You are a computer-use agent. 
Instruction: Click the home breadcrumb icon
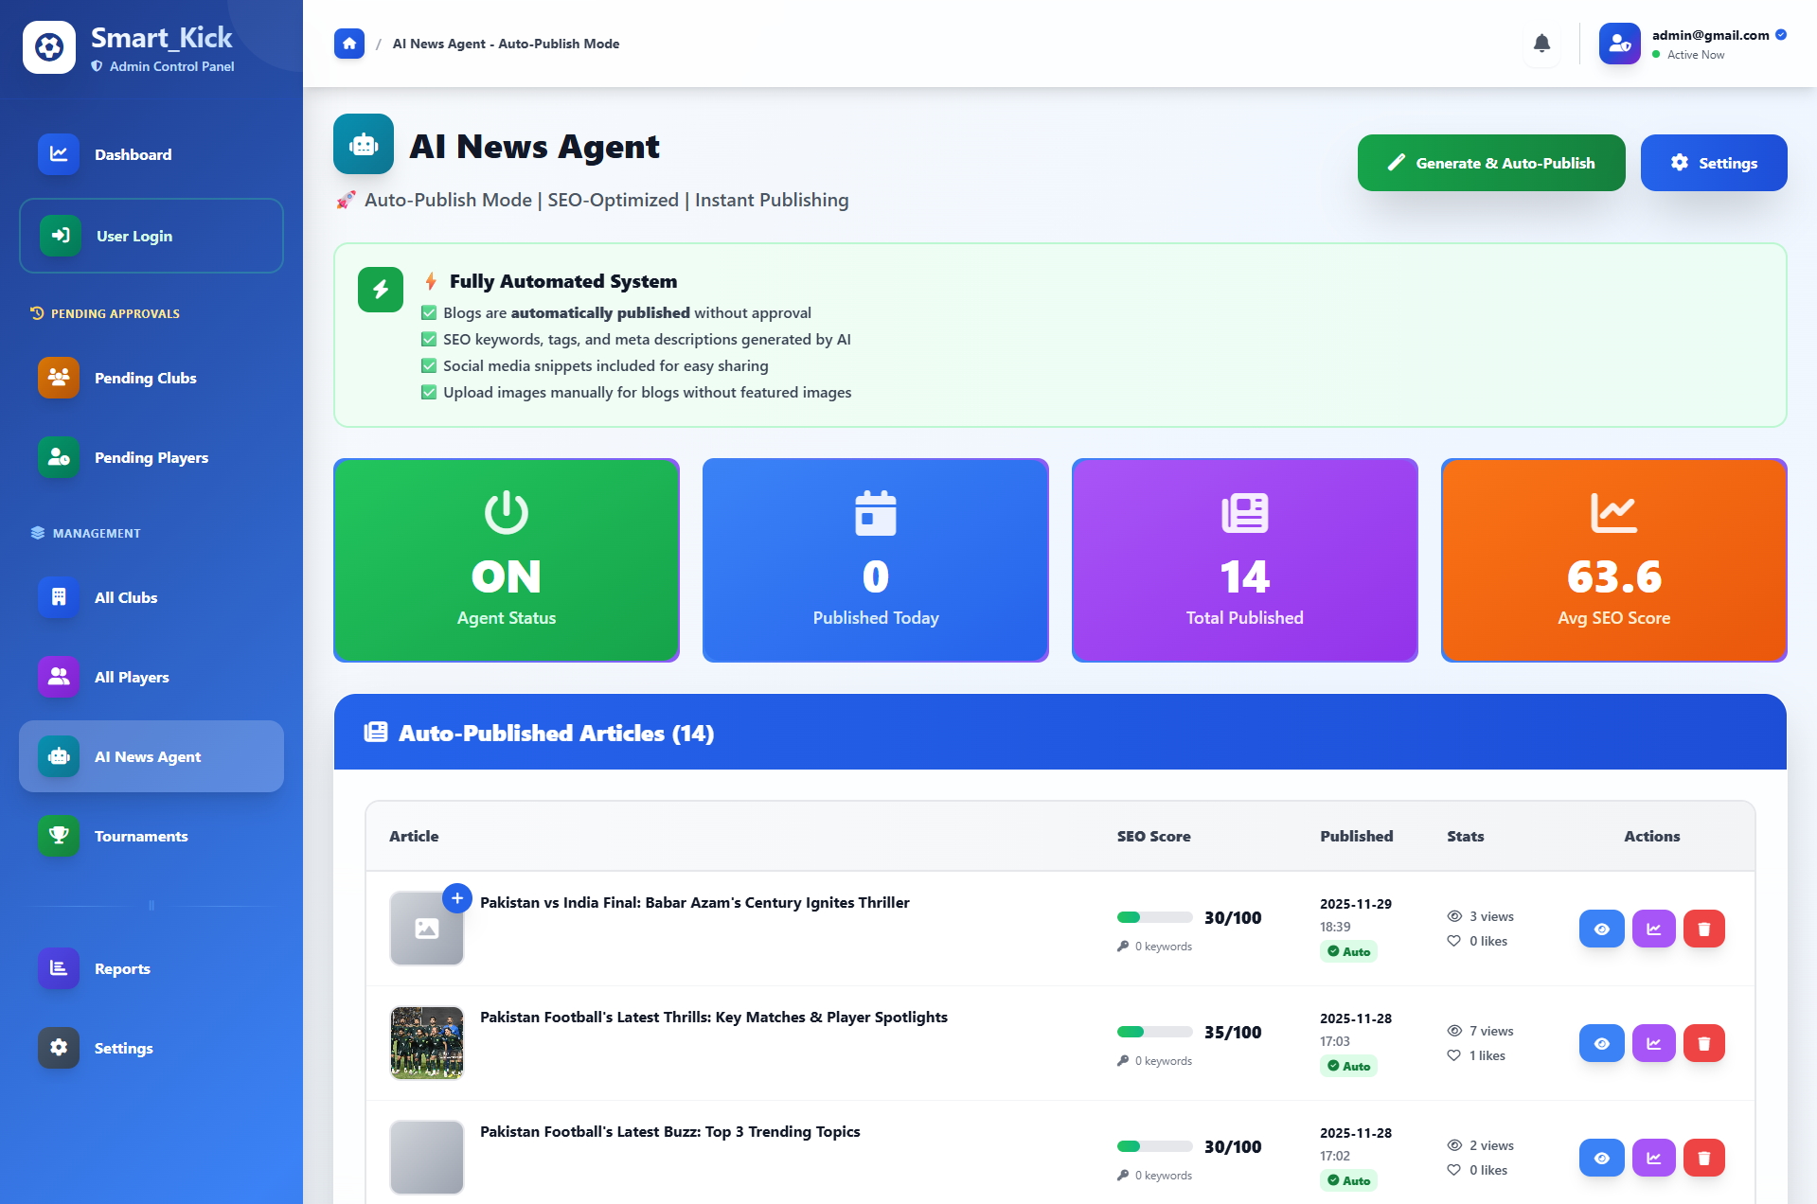coord(349,44)
